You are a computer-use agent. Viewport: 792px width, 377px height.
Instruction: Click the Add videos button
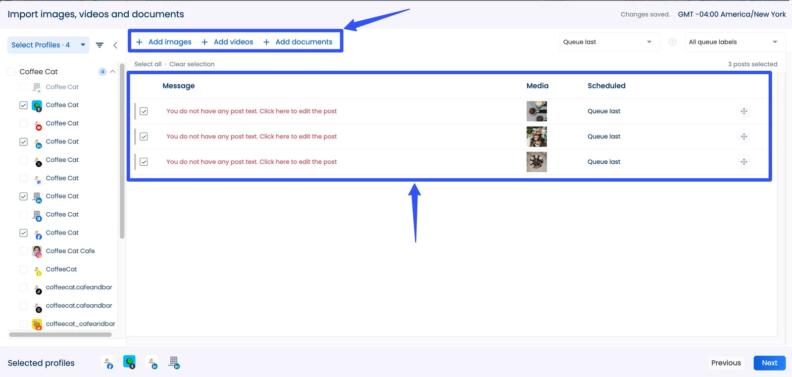227,42
